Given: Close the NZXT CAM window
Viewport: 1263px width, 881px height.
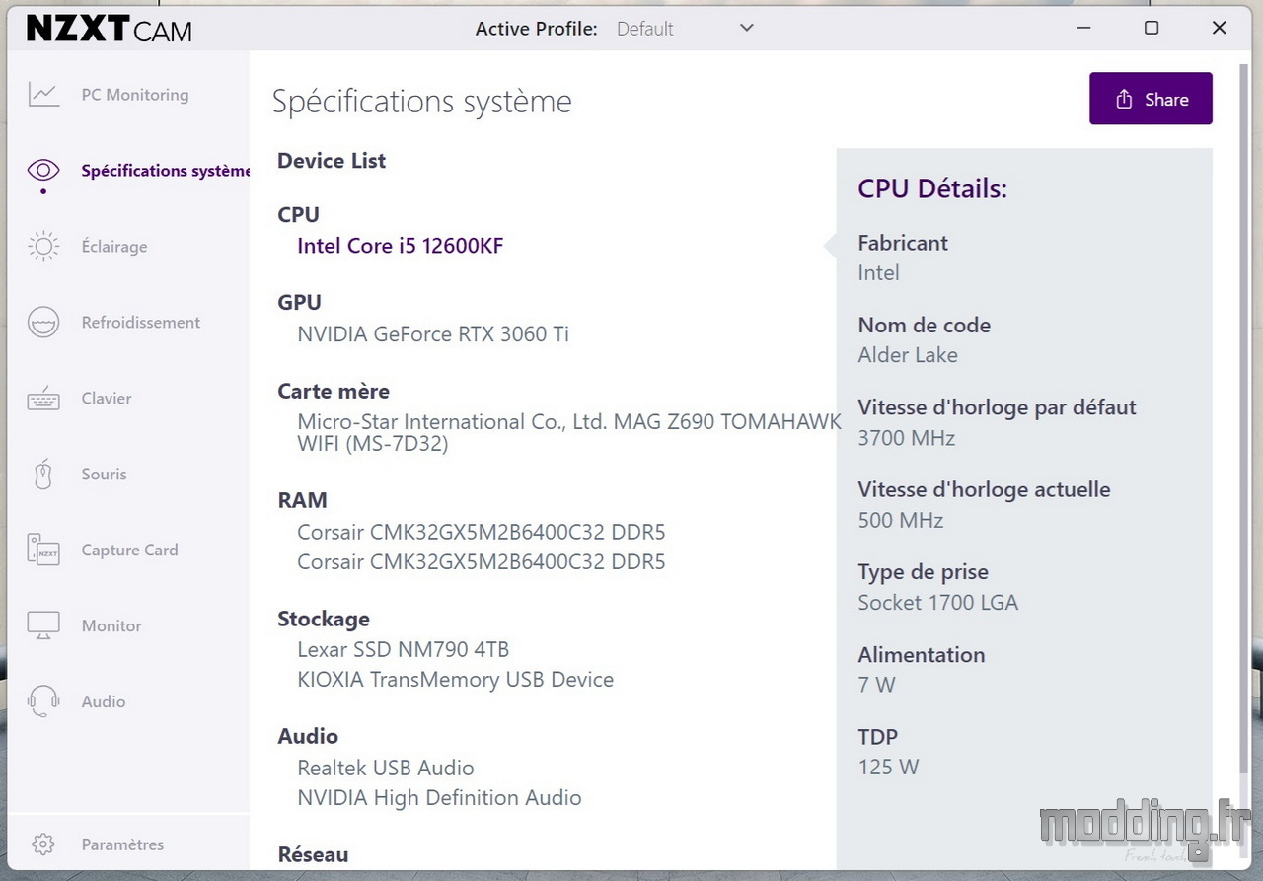Looking at the screenshot, I should [1220, 28].
